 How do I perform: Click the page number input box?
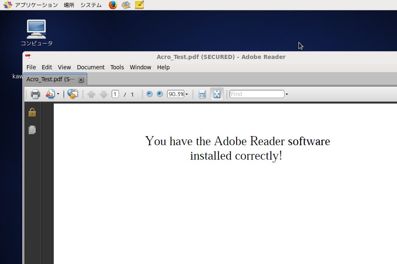point(115,94)
